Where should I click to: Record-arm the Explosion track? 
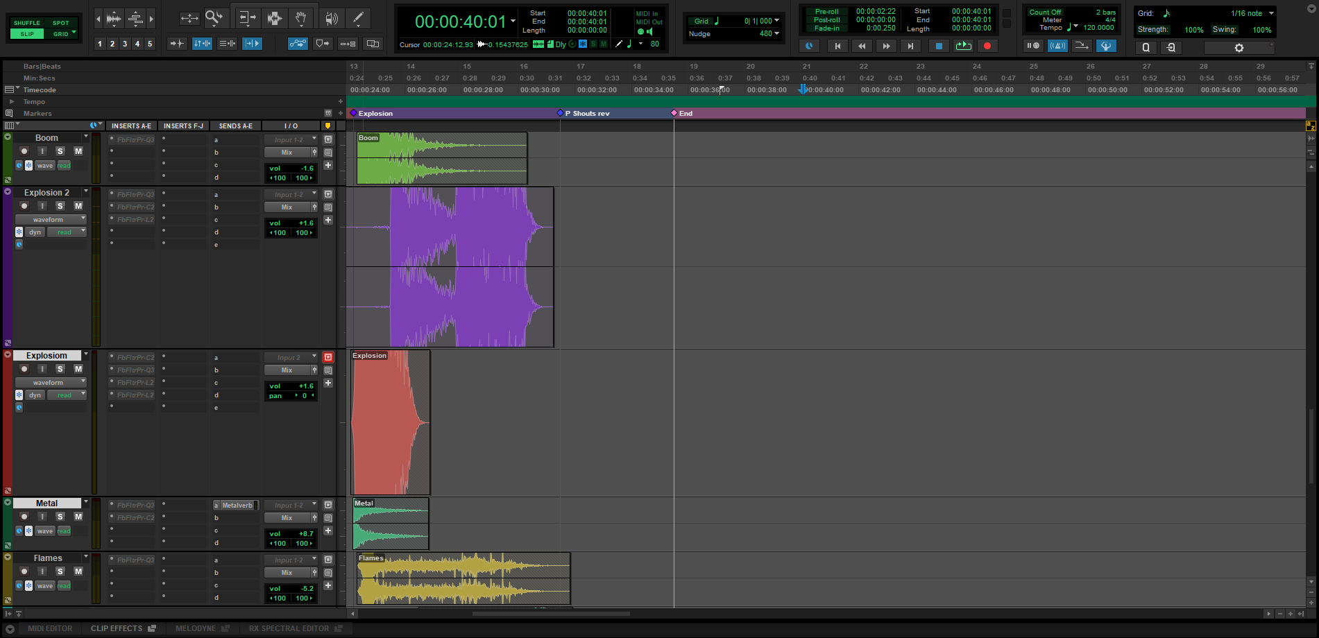point(24,369)
